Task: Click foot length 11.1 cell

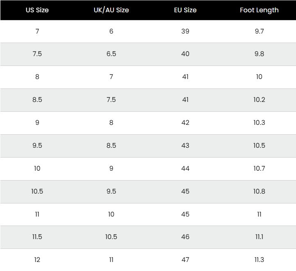Action: 259,237
